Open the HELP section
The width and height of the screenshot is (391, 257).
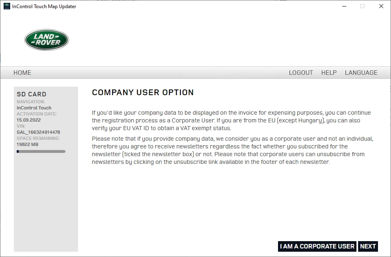pyautogui.click(x=329, y=73)
